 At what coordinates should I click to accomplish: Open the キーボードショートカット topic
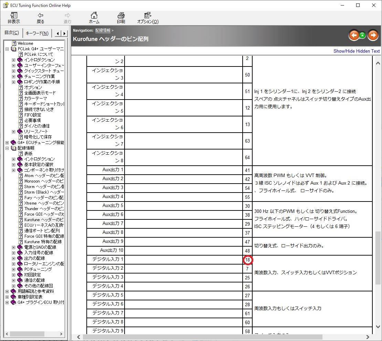(x=44, y=104)
